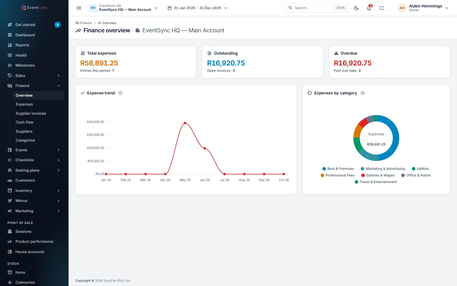This screenshot has width=457, height=286.
Task: Expand the Inventory submenu chevron
Action: 59,190
